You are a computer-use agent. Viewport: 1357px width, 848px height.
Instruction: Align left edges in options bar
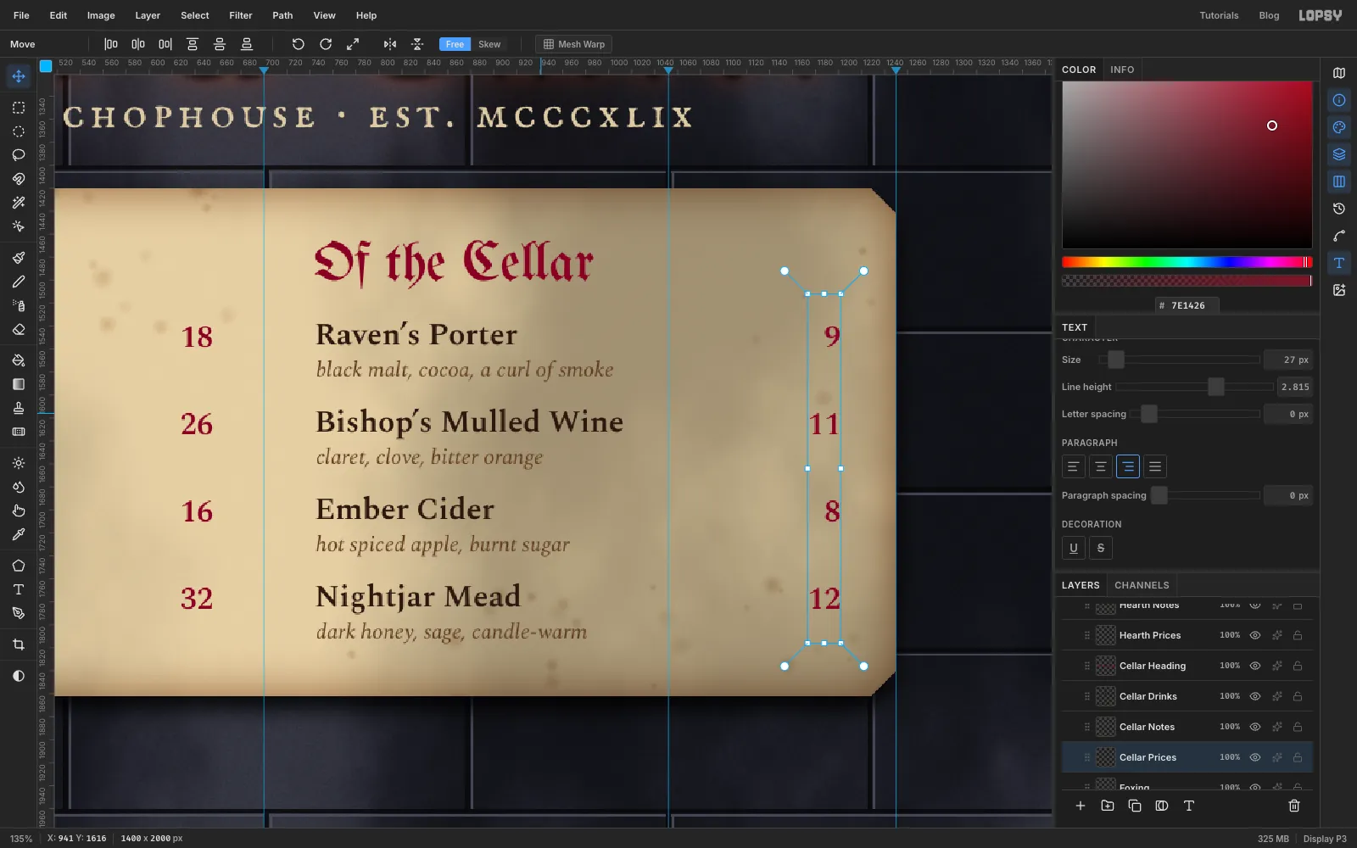(x=111, y=44)
